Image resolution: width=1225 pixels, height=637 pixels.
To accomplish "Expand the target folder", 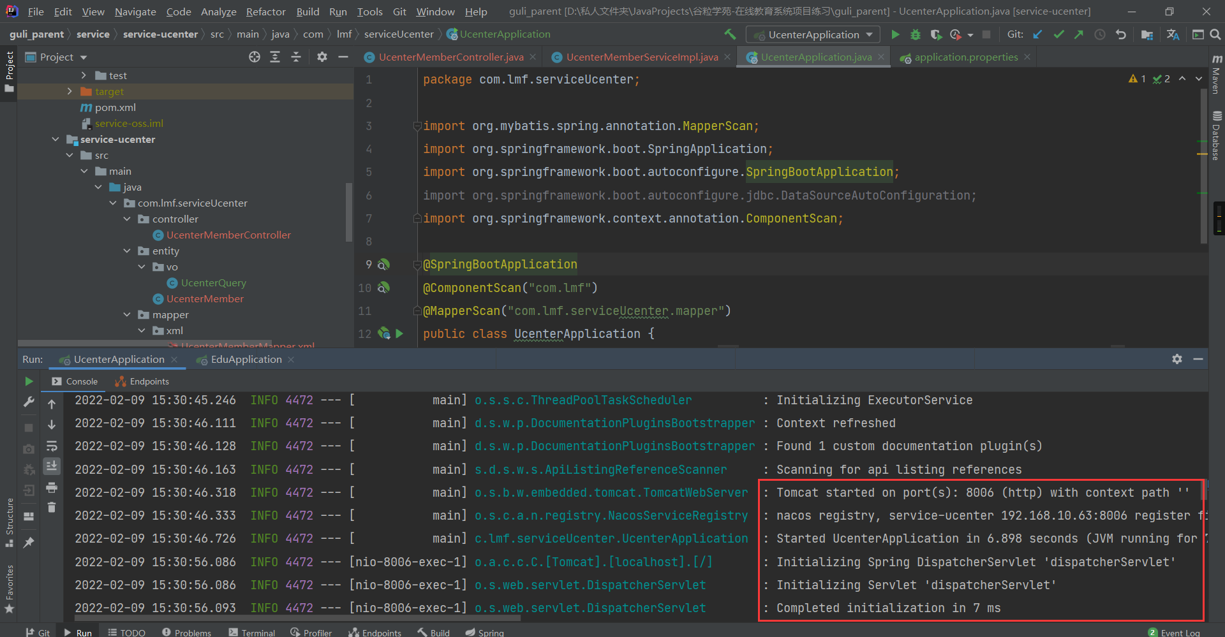I will coord(70,91).
